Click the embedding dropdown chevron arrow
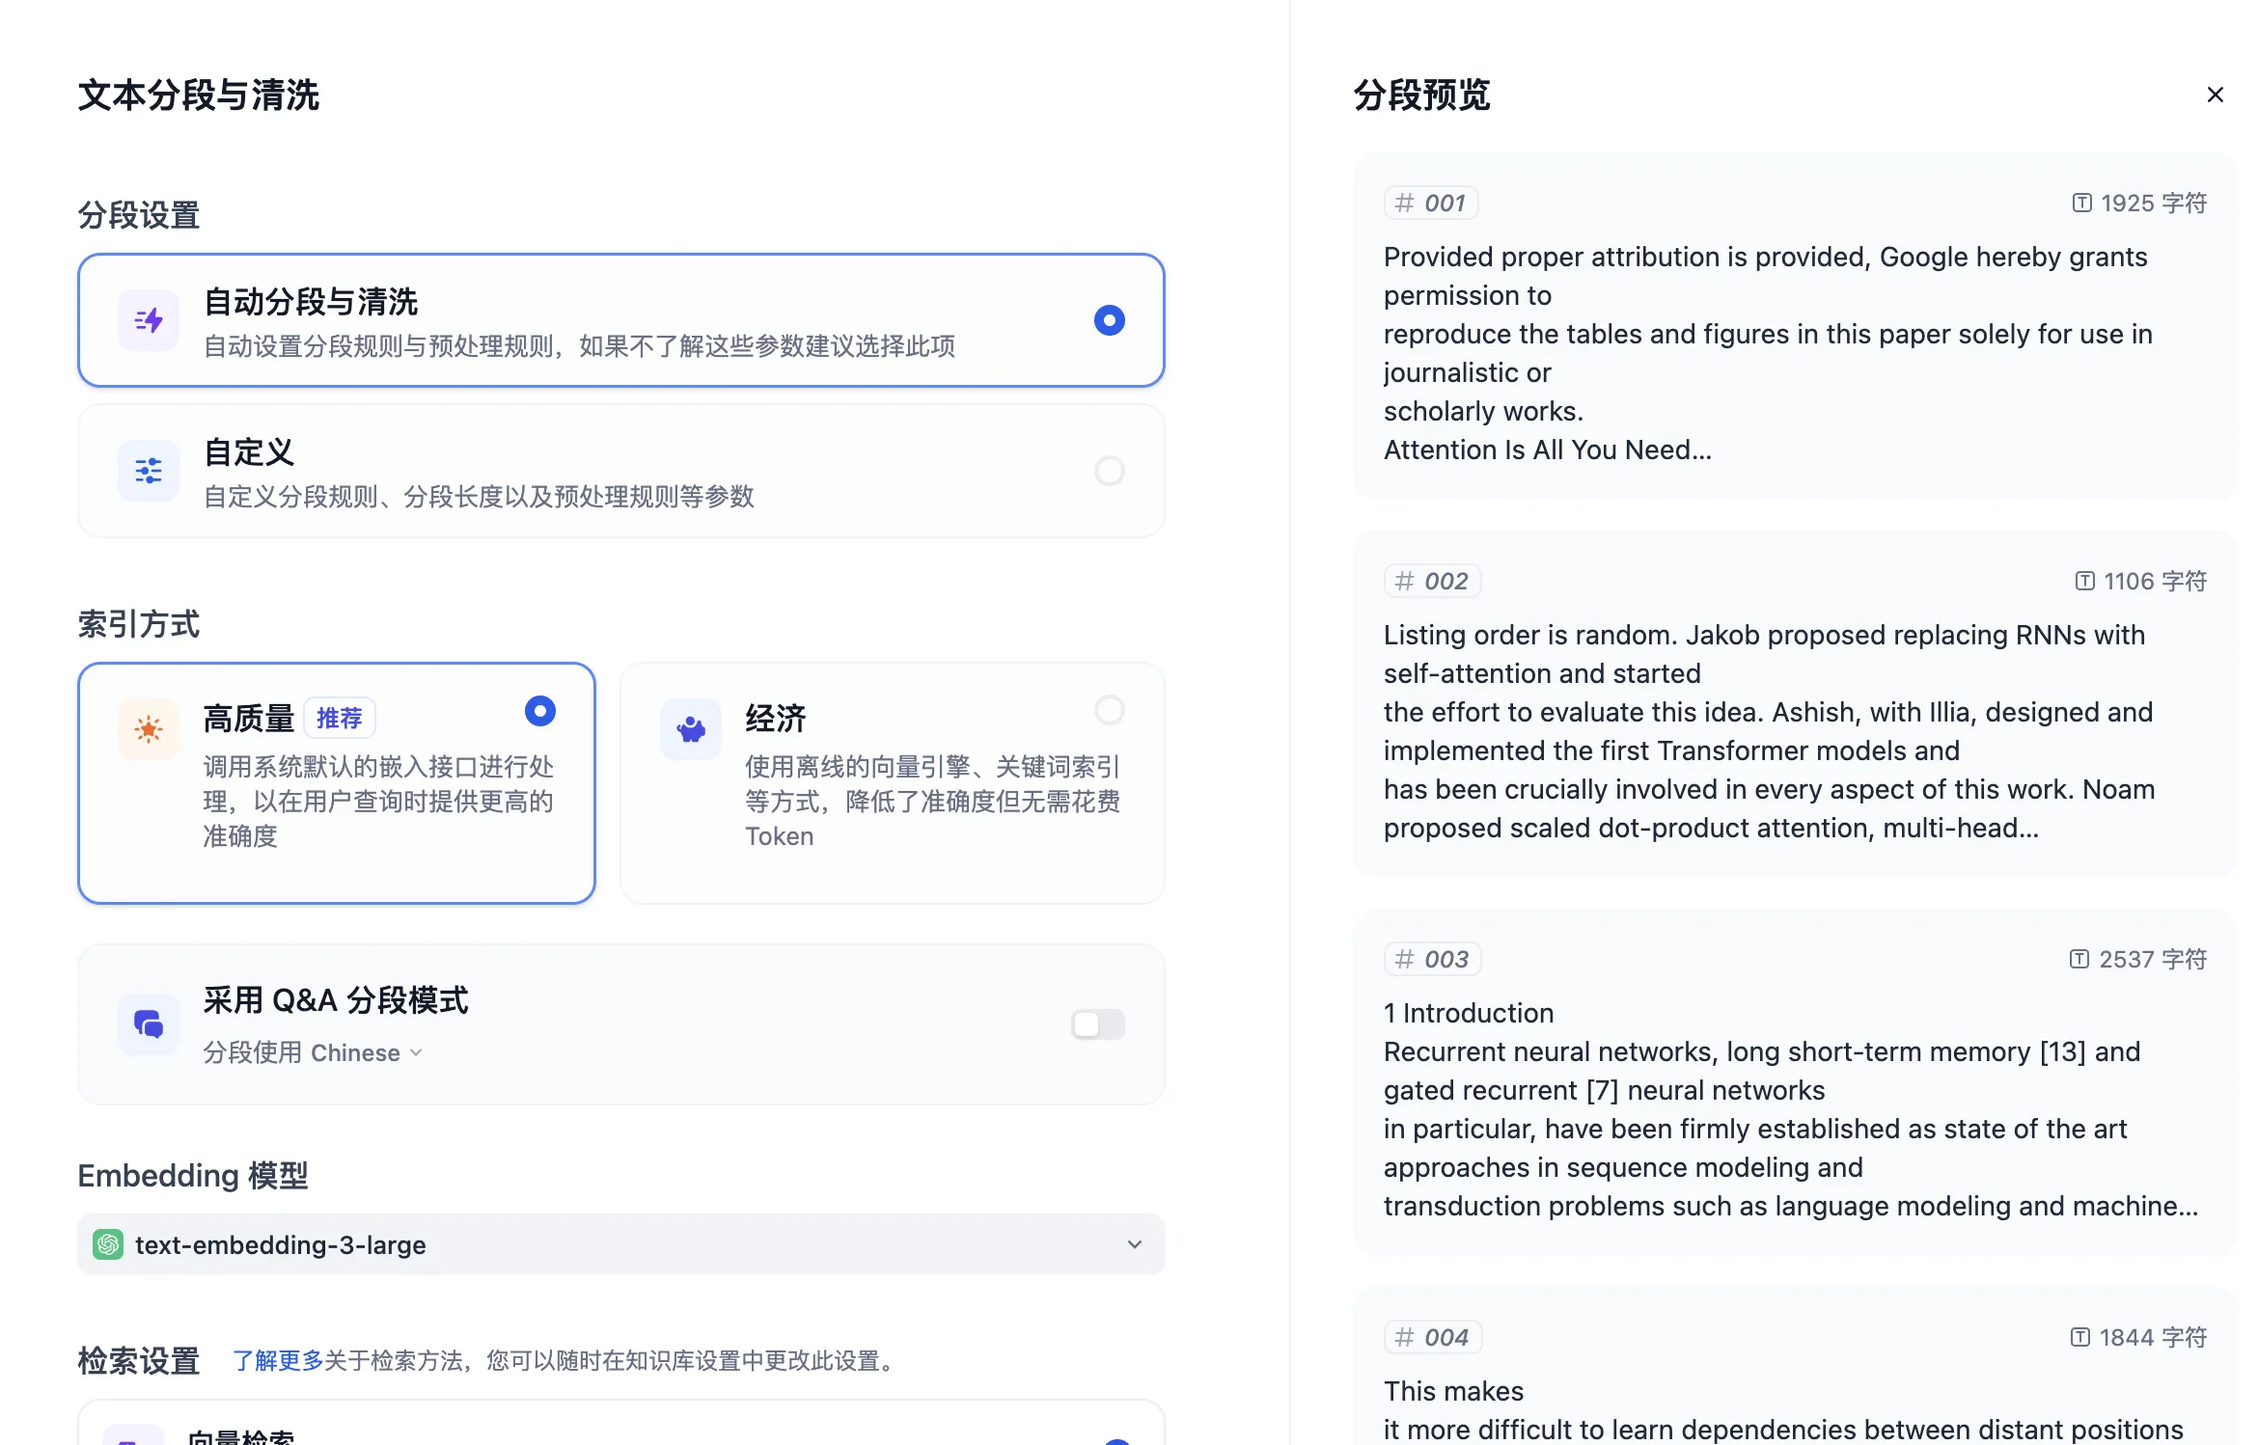This screenshot has width=2258, height=1445. 1134,1244
